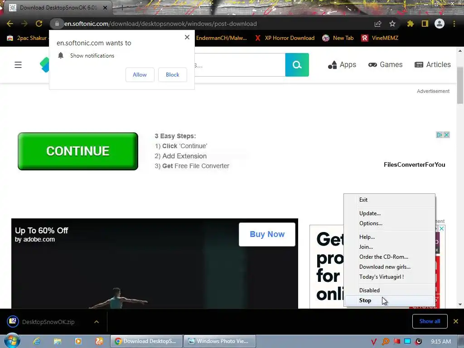Select Disabled in the context menu
The width and height of the screenshot is (464, 348).
click(x=389, y=290)
